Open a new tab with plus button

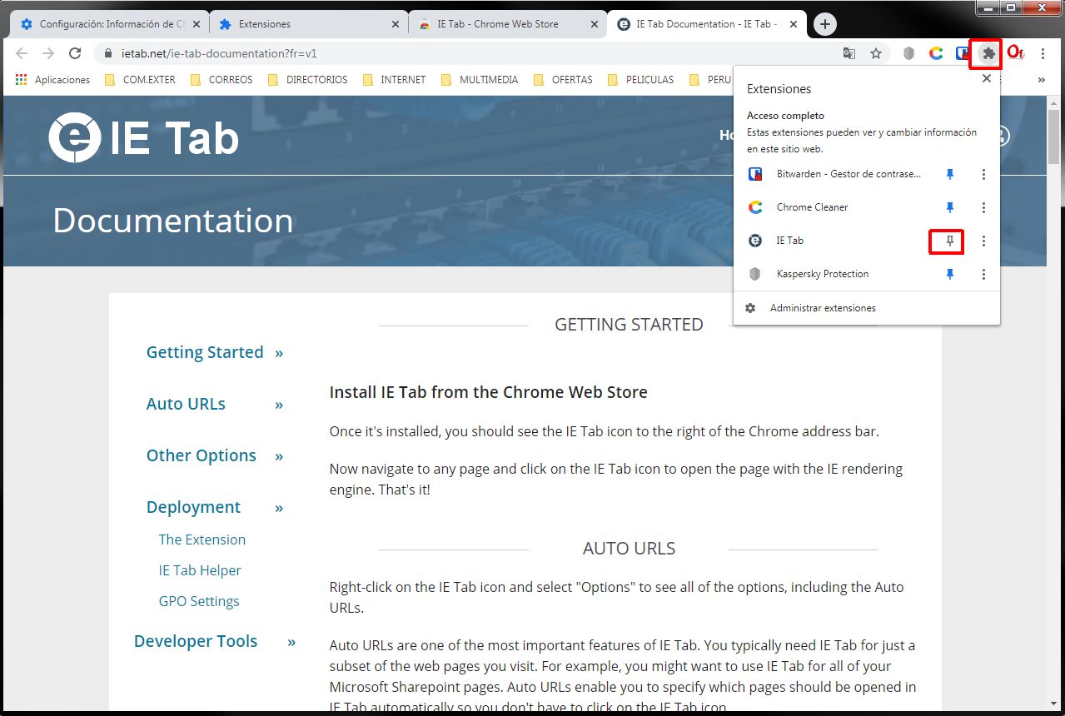click(824, 24)
